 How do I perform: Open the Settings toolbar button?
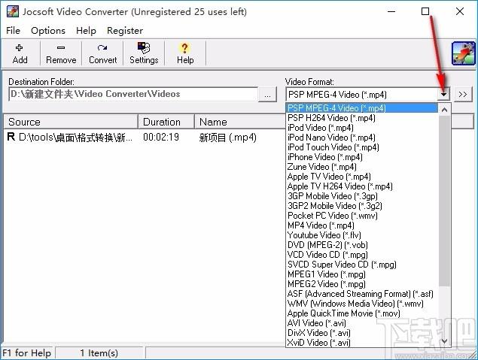(x=144, y=54)
